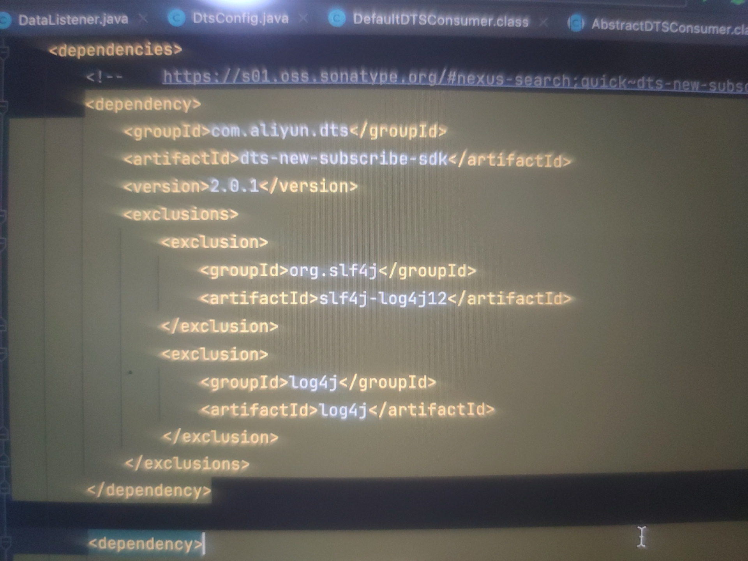The height and width of the screenshot is (561, 748).
Task: Click the second closing </exclusion> tag
Action: 221,437
